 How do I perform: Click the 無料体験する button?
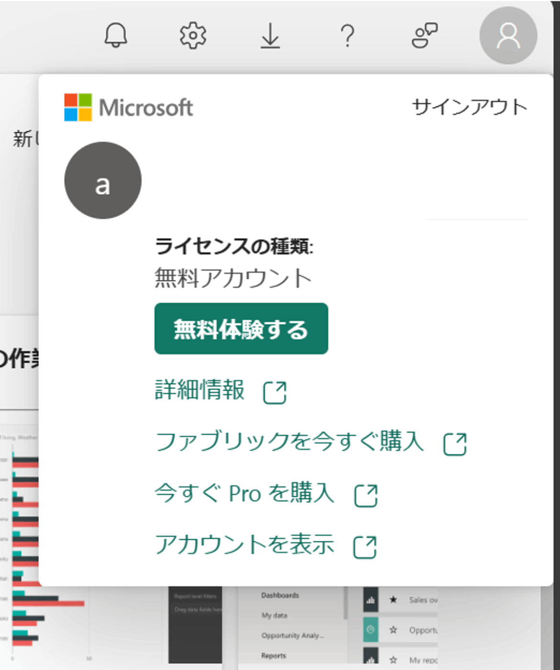tap(241, 329)
